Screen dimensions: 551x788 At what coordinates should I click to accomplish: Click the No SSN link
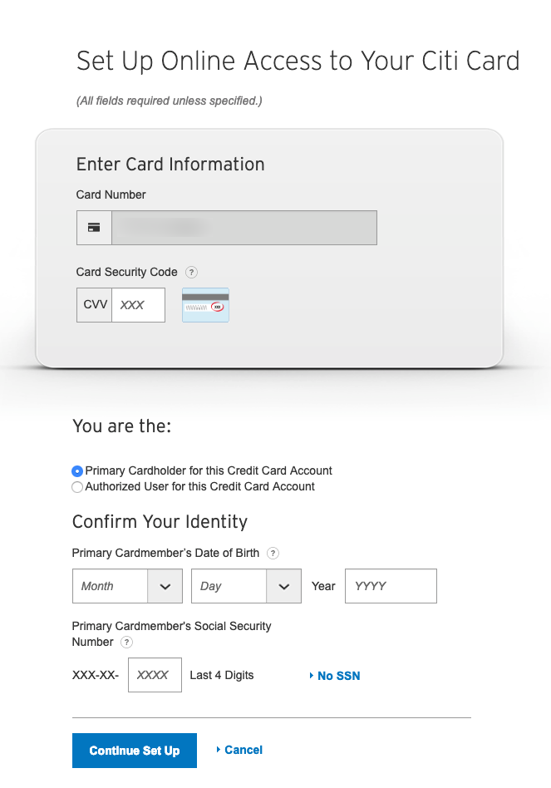click(x=338, y=676)
